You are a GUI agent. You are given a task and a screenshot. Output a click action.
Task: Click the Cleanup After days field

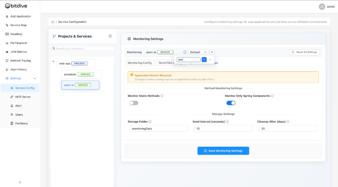[288, 129]
